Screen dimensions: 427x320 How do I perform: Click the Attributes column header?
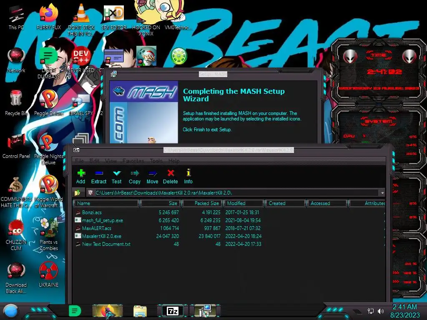click(367, 203)
